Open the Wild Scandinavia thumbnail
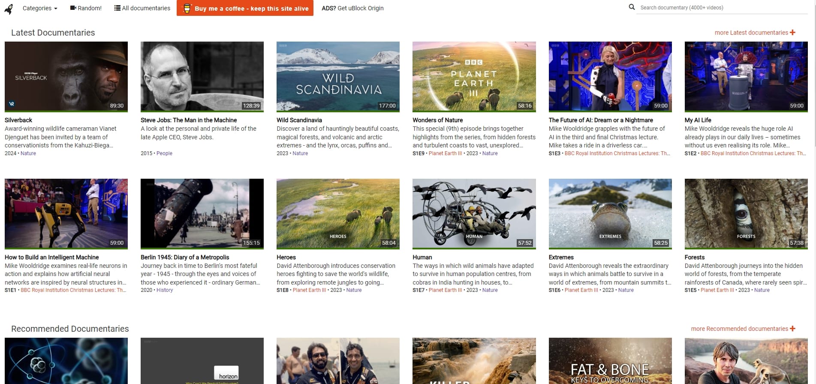 point(338,77)
